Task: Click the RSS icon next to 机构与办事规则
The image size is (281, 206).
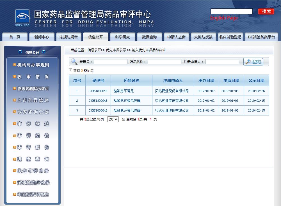Action: (15, 65)
